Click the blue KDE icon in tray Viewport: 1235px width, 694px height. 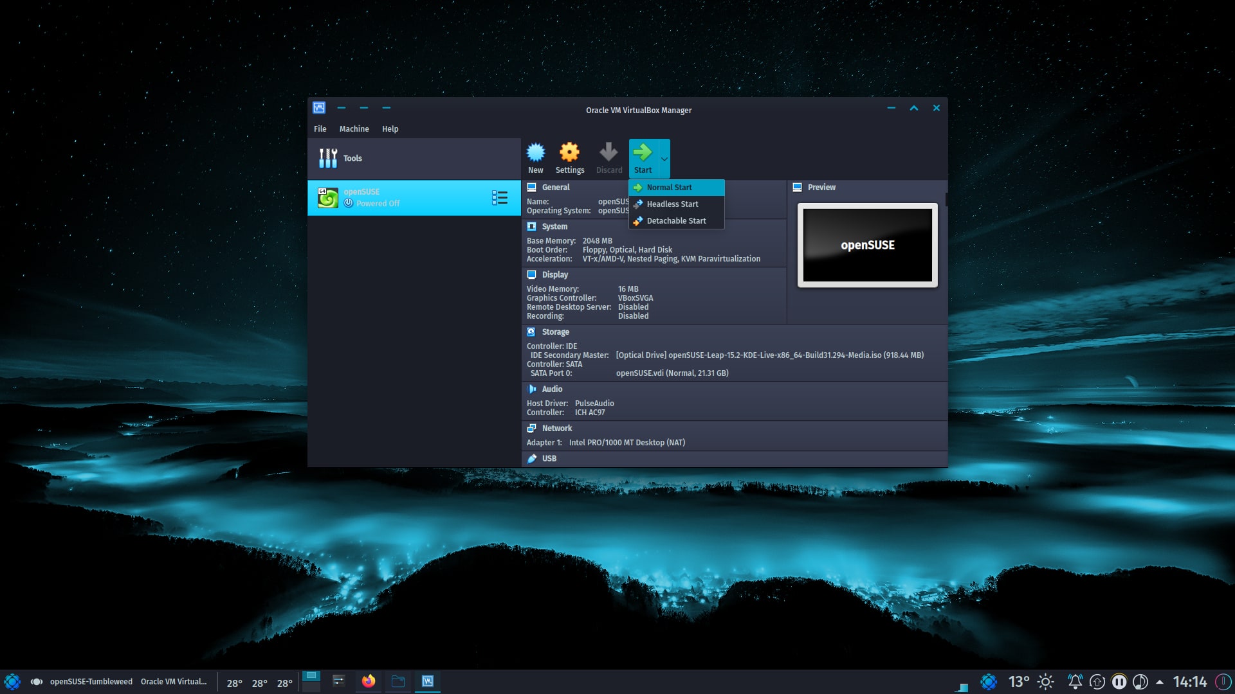[x=989, y=682]
